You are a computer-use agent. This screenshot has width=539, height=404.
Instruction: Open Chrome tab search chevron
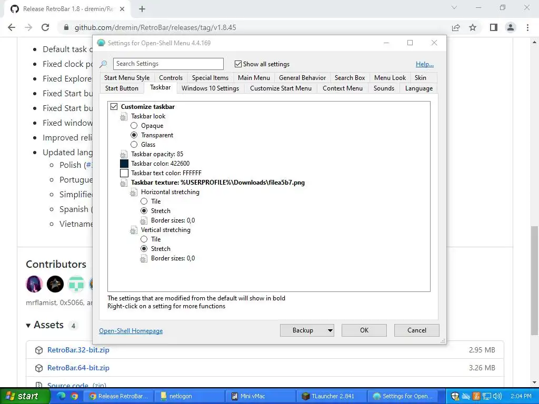click(454, 7)
